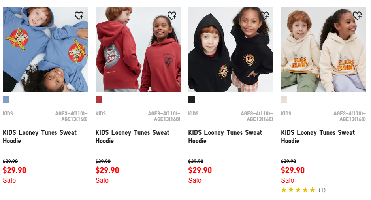Viewport: 371px width, 200px height.
Task: Select the blue color swatch
Action: tap(6, 100)
